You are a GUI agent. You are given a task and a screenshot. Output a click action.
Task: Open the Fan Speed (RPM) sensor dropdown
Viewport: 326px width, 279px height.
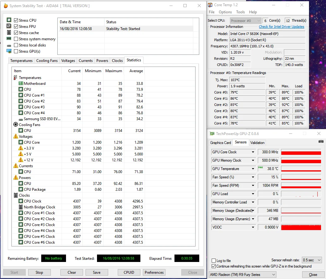pos(253,185)
